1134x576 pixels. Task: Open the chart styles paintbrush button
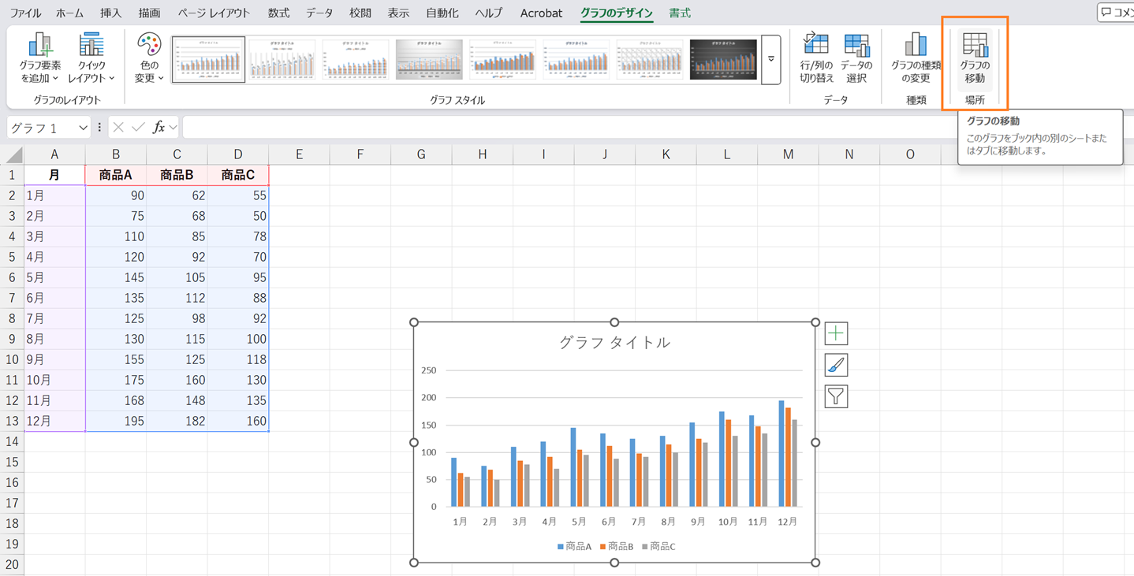[x=836, y=365]
